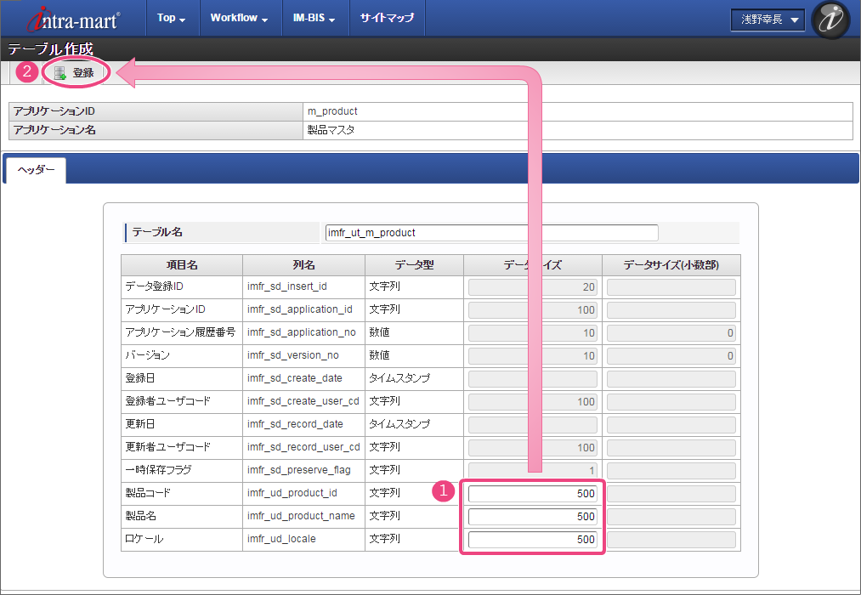Click the 登録 register button

click(76, 72)
